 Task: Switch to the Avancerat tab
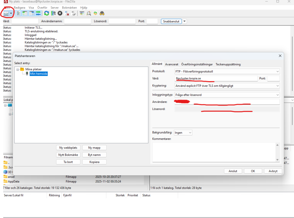coord(171,64)
